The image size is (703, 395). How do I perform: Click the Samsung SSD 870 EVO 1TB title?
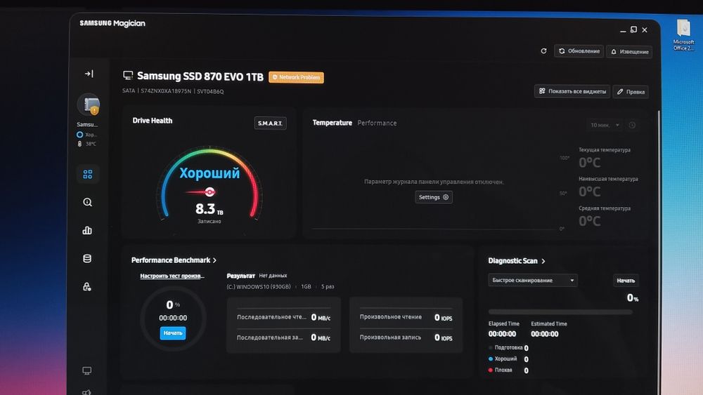click(x=200, y=76)
